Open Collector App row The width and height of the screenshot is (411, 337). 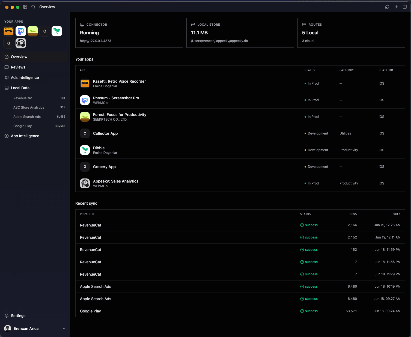(240, 133)
